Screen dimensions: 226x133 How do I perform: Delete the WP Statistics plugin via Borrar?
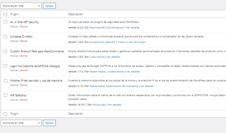[24, 100]
